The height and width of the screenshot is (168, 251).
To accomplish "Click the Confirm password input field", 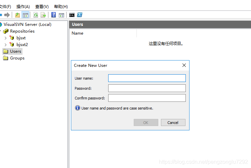I will 147,98.
